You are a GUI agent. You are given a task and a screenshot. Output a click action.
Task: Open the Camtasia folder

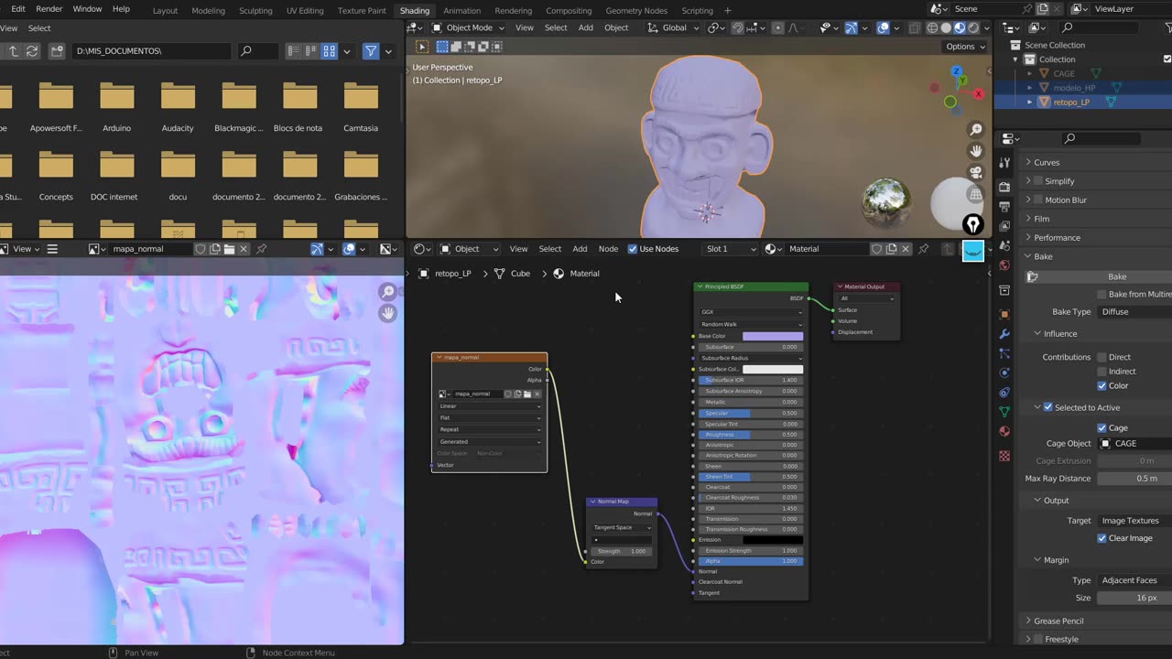361,107
